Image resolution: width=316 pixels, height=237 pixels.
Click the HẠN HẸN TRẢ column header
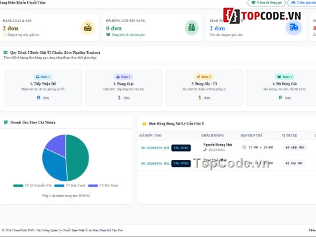click(x=252, y=135)
